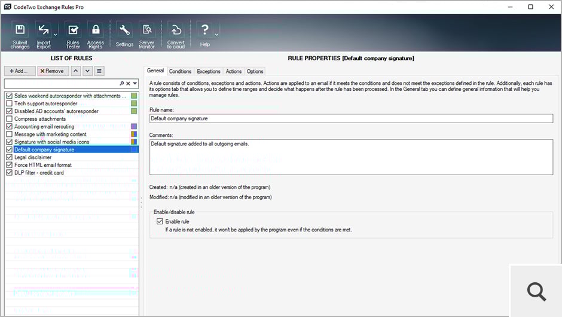Select Sales weekend autoresponder with attachments rule
Screen dimensions: 562x317
pos(70,96)
